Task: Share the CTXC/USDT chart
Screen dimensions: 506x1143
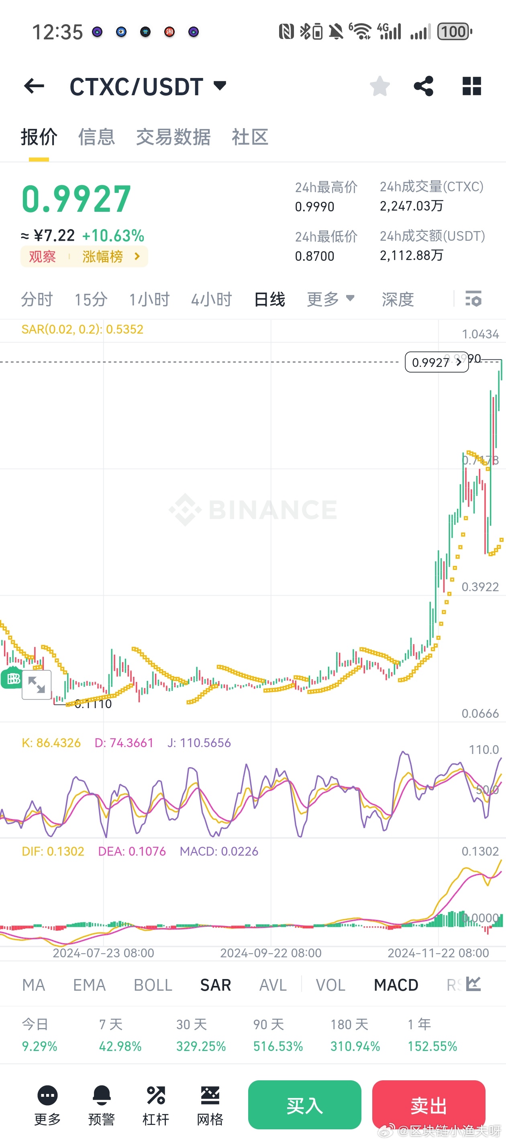Action: [x=424, y=86]
